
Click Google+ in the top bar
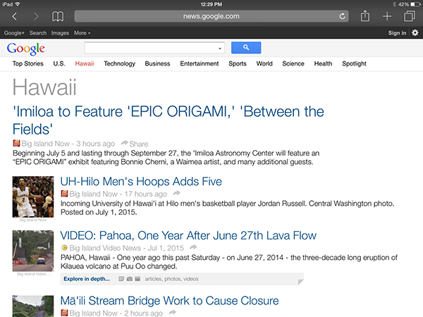14,33
